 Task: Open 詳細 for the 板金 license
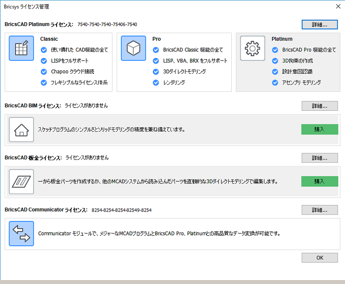point(320,158)
